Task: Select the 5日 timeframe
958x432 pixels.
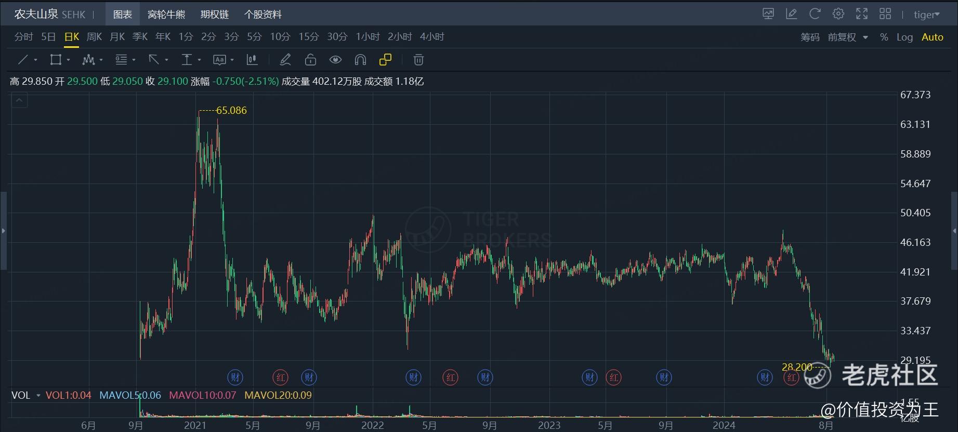Action: pyautogui.click(x=48, y=37)
